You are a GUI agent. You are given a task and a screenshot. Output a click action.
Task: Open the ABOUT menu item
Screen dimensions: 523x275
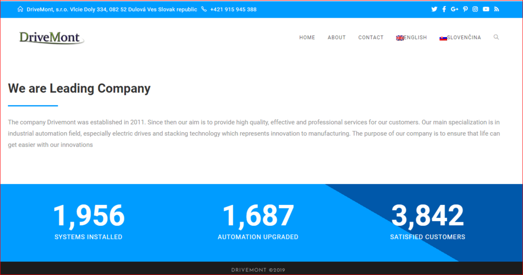click(x=336, y=38)
